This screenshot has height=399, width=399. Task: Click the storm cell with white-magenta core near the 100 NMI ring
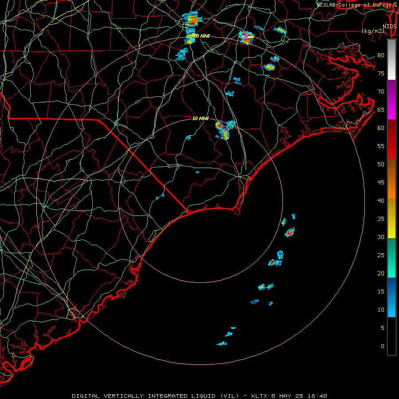coord(247,38)
